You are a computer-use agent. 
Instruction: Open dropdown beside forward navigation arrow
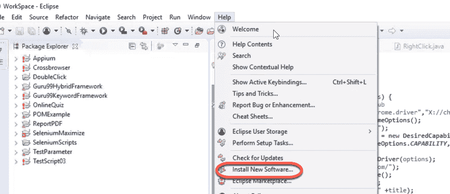[402, 31]
